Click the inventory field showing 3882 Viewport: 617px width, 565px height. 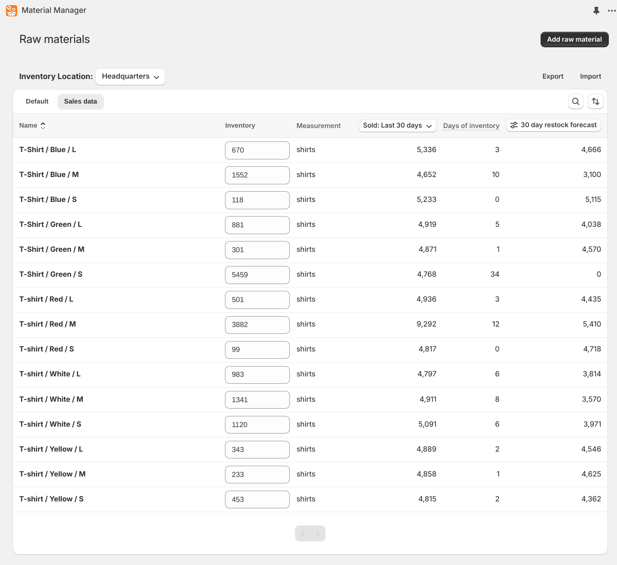click(x=257, y=325)
